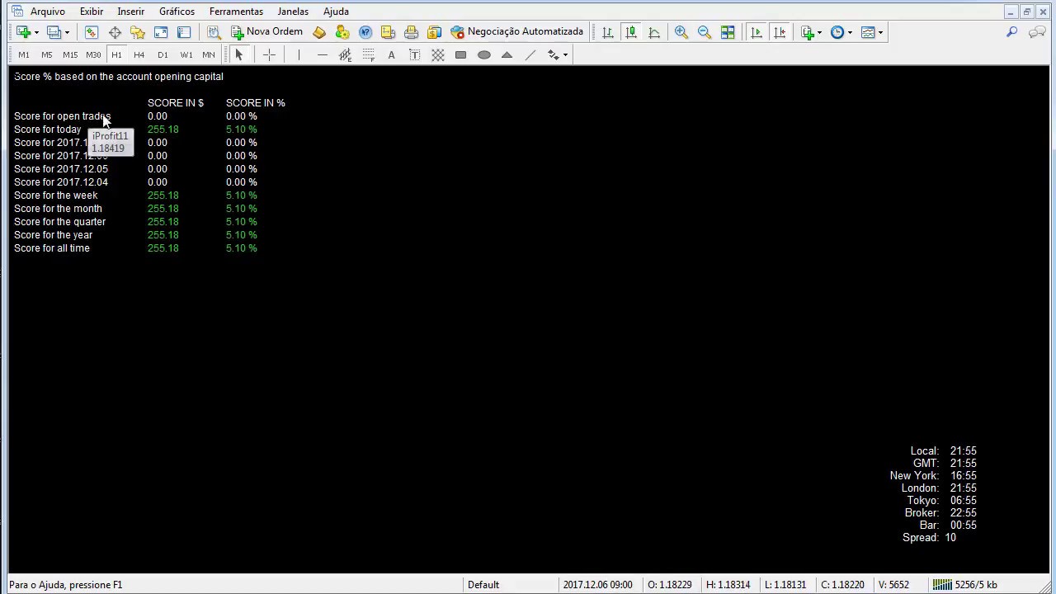Select the ellipse drawing tool
Screen dimensions: 1056x594
tap(484, 55)
